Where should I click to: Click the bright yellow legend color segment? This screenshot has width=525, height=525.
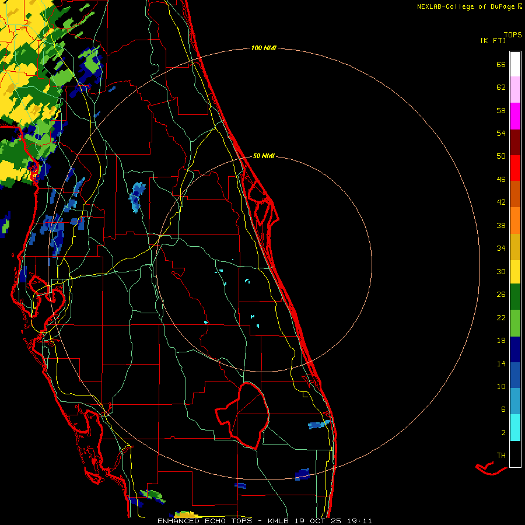[515, 272]
